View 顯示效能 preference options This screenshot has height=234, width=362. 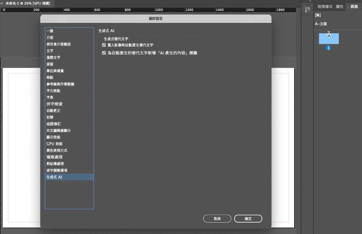pos(53,137)
